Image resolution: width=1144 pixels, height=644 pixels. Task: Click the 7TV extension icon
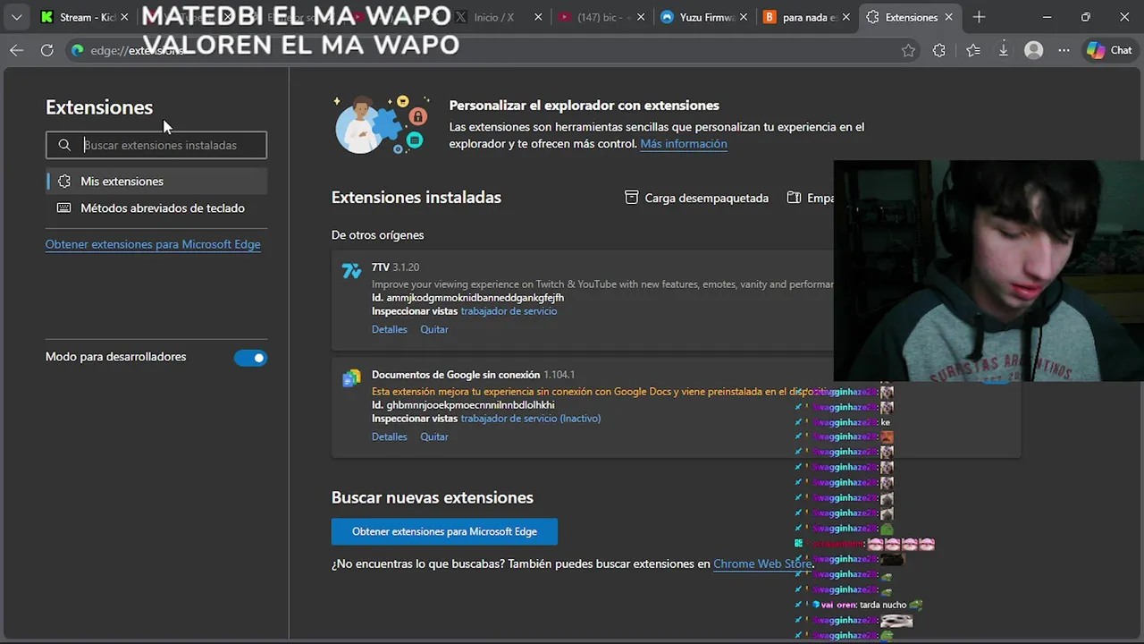coord(351,271)
